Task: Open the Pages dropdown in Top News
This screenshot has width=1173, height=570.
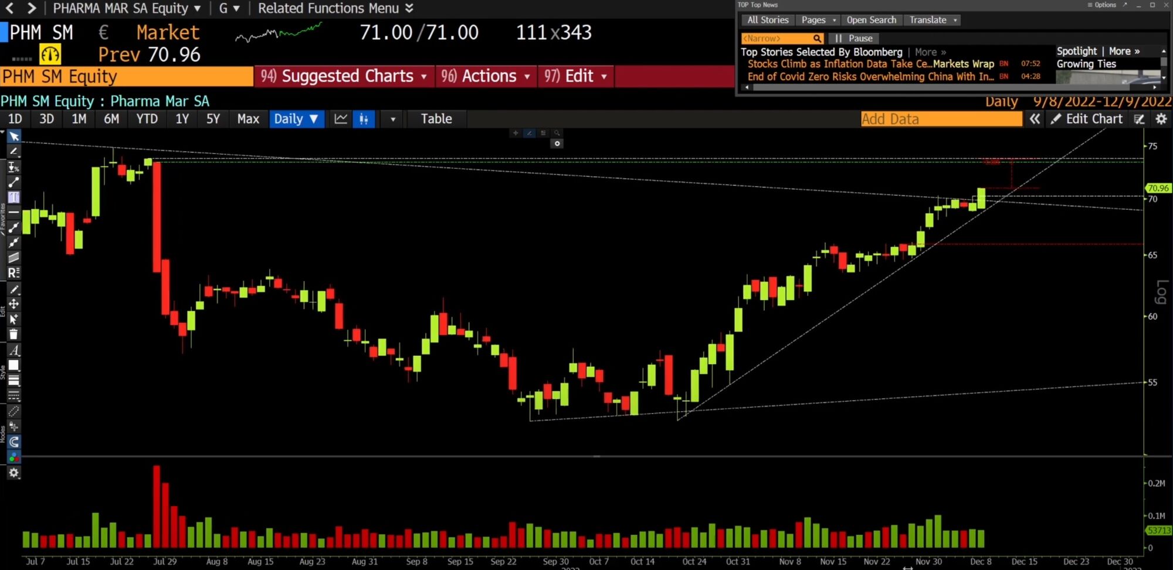Action: (x=818, y=20)
